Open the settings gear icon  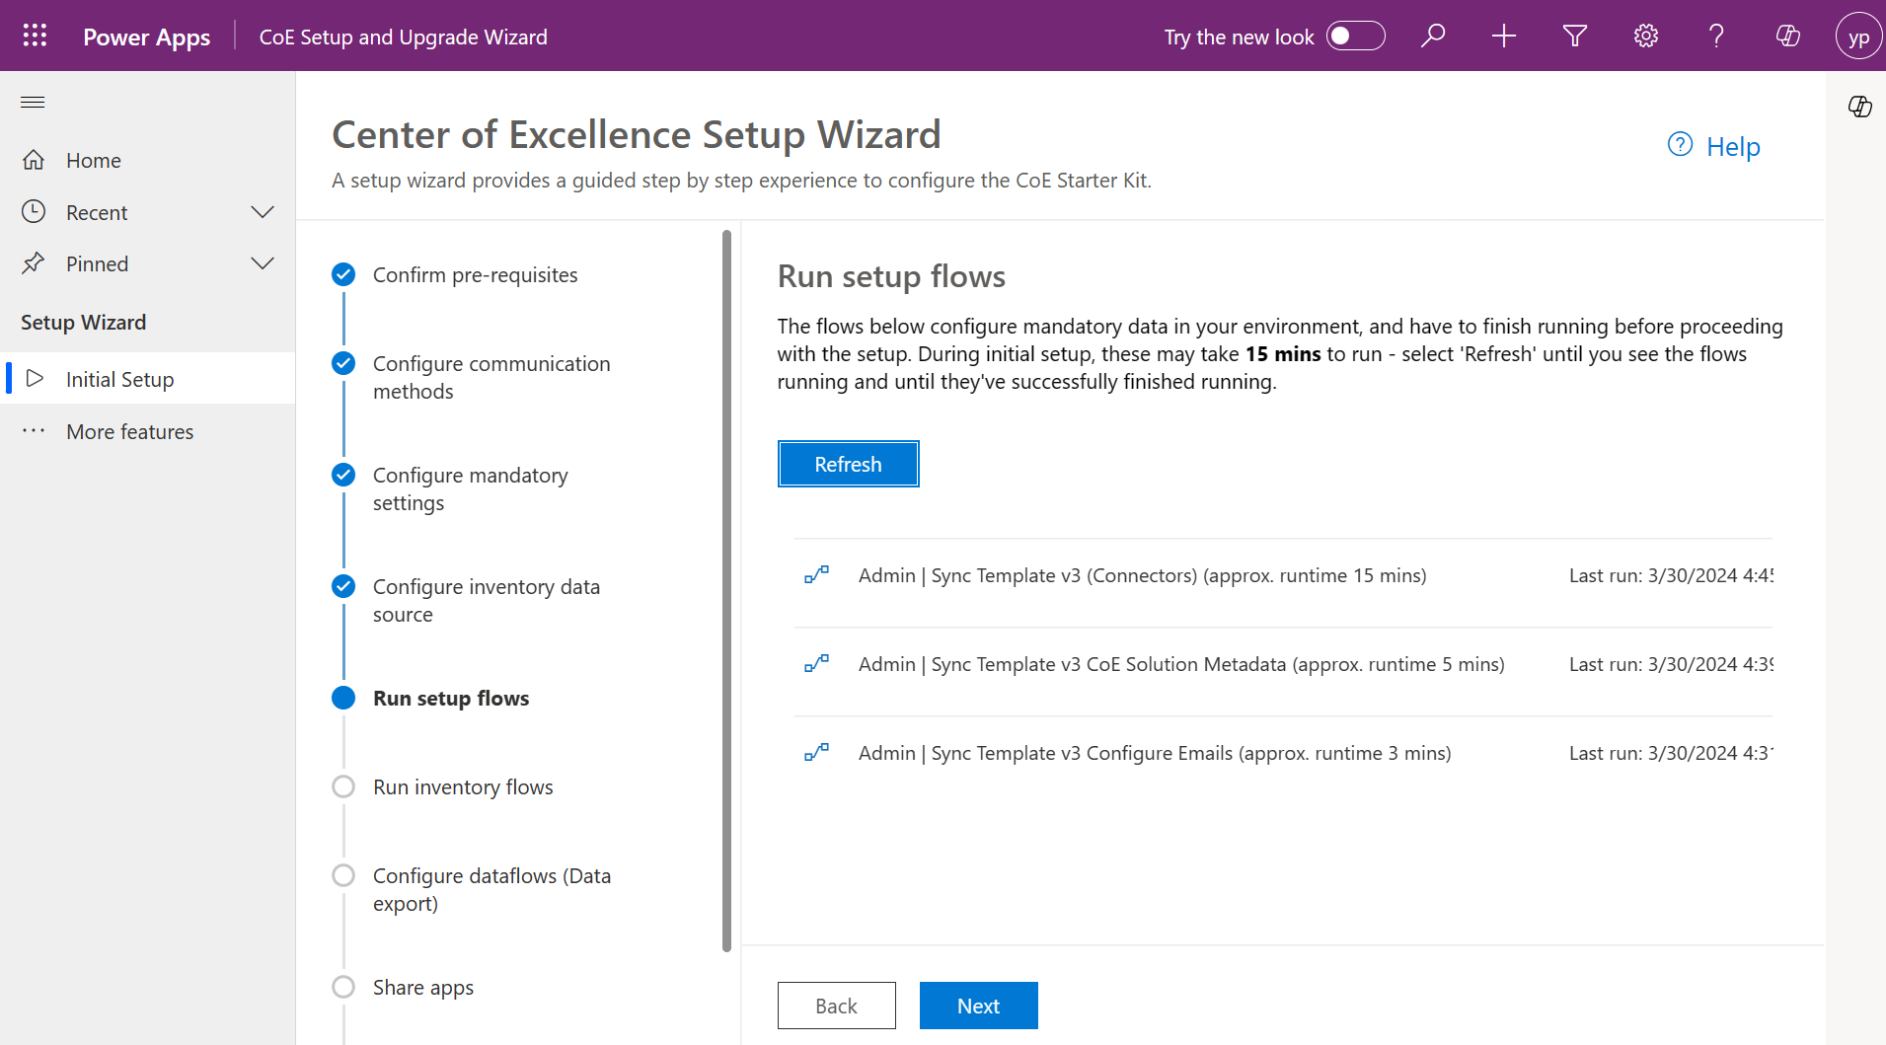tap(1645, 37)
